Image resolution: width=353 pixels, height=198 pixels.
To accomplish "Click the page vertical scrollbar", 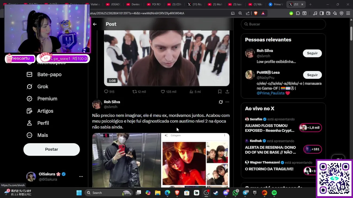I will 351,34.
